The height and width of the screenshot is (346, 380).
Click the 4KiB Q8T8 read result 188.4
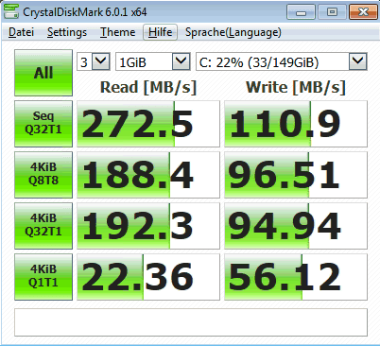(148, 175)
